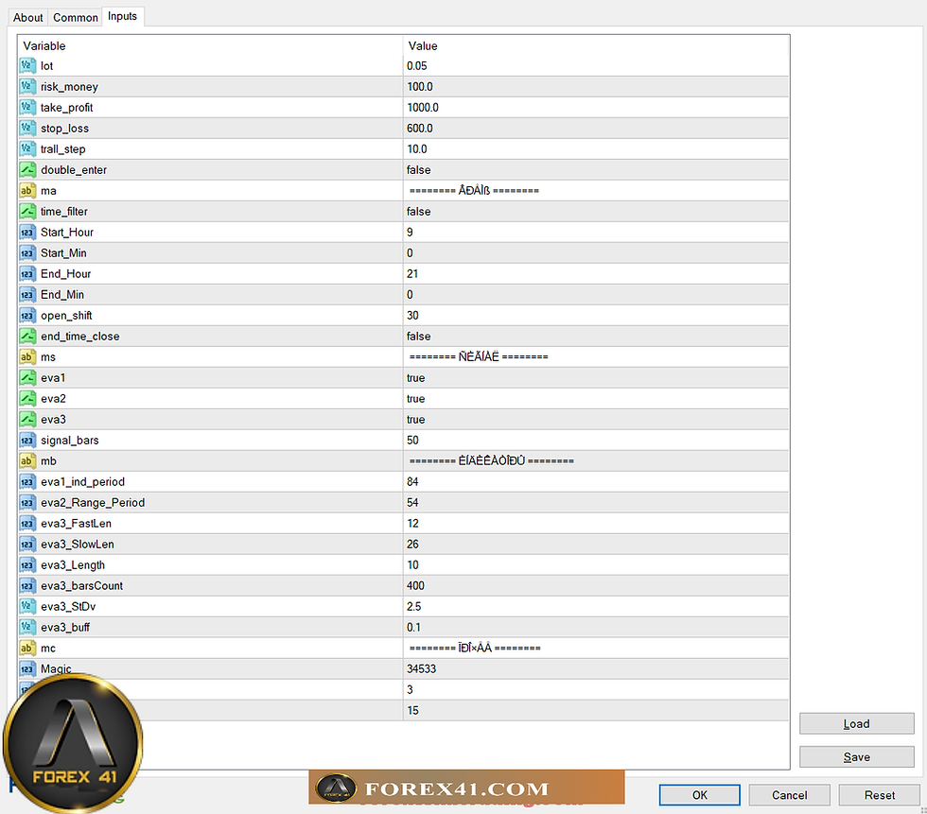Click the stop_loss variable type icon
The width and height of the screenshot is (927, 814).
click(27, 129)
